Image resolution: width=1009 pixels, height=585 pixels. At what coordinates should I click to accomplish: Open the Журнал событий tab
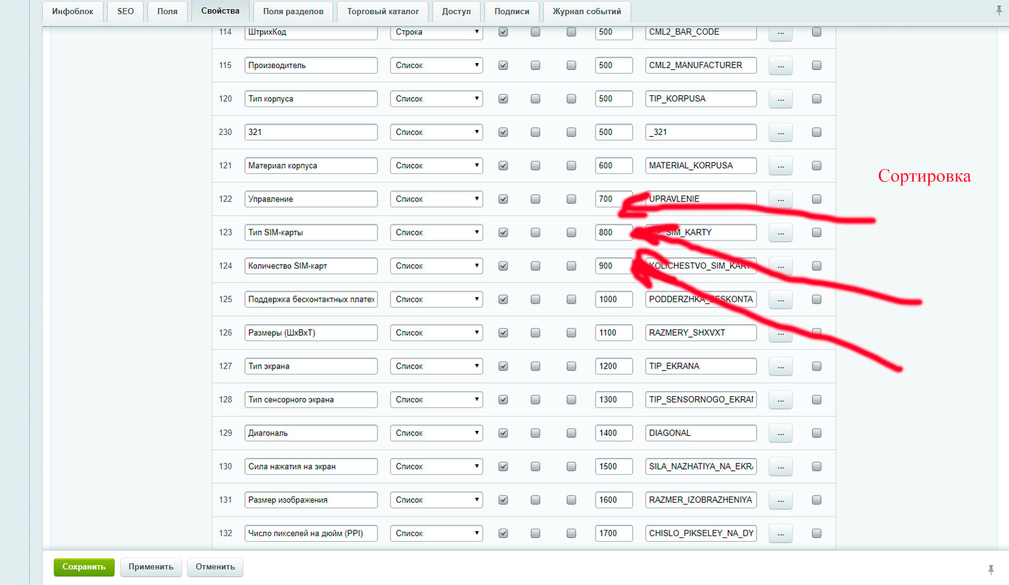tap(586, 11)
